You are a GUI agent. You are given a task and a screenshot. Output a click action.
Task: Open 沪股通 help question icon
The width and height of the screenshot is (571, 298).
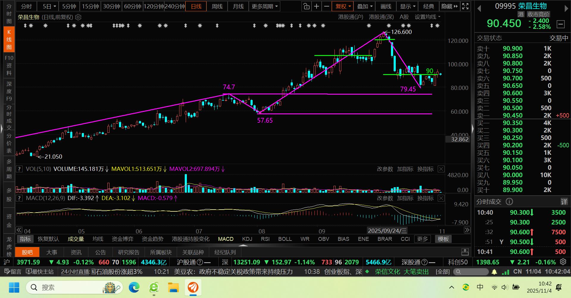coord(200,262)
